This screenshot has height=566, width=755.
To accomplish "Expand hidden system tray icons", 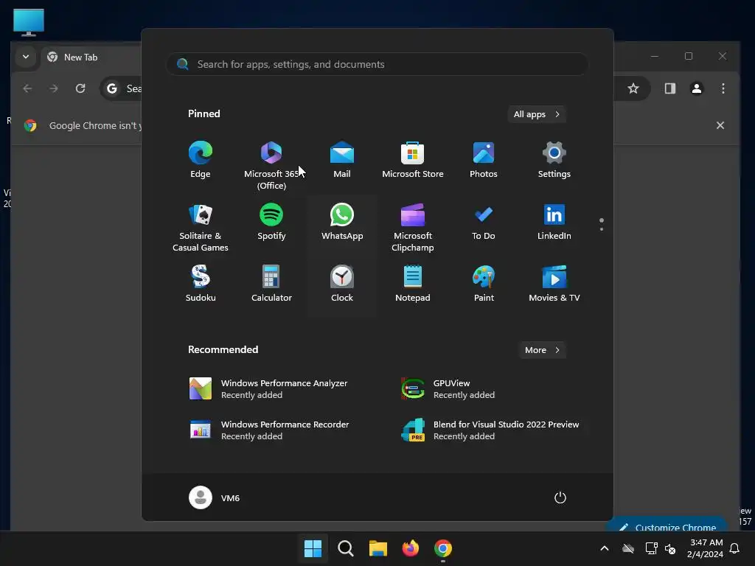I will 605,548.
